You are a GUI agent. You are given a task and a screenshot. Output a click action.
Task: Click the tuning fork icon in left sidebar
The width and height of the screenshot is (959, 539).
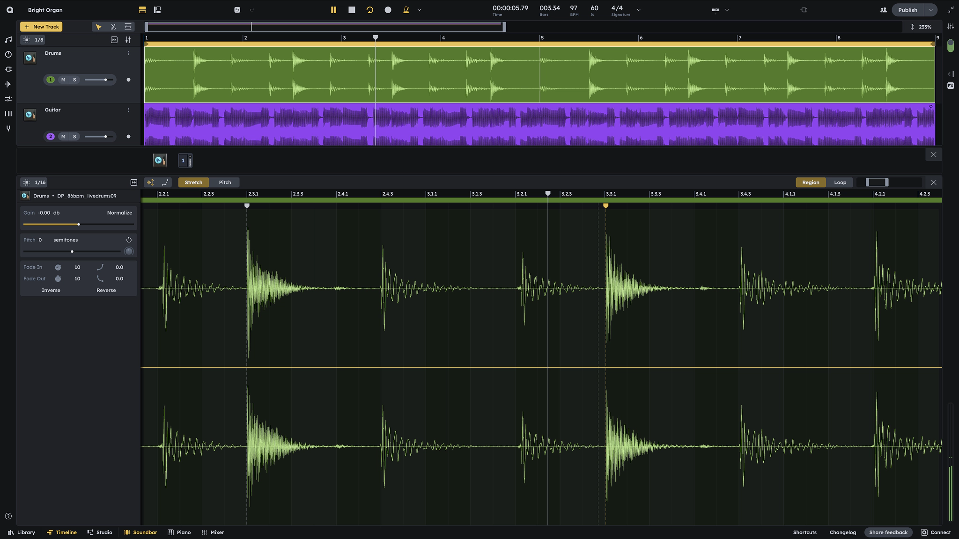[8, 128]
